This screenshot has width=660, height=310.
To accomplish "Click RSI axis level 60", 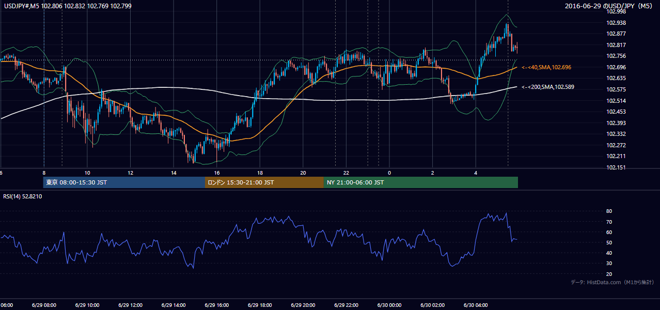I will (x=609, y=232).
